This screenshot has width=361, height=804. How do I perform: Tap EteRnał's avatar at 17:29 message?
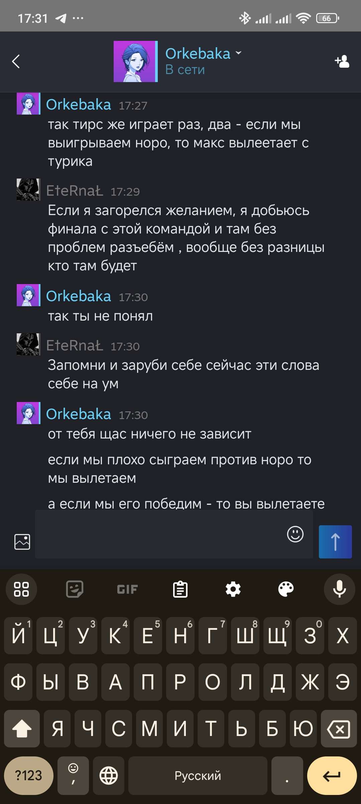click(28, 190)
